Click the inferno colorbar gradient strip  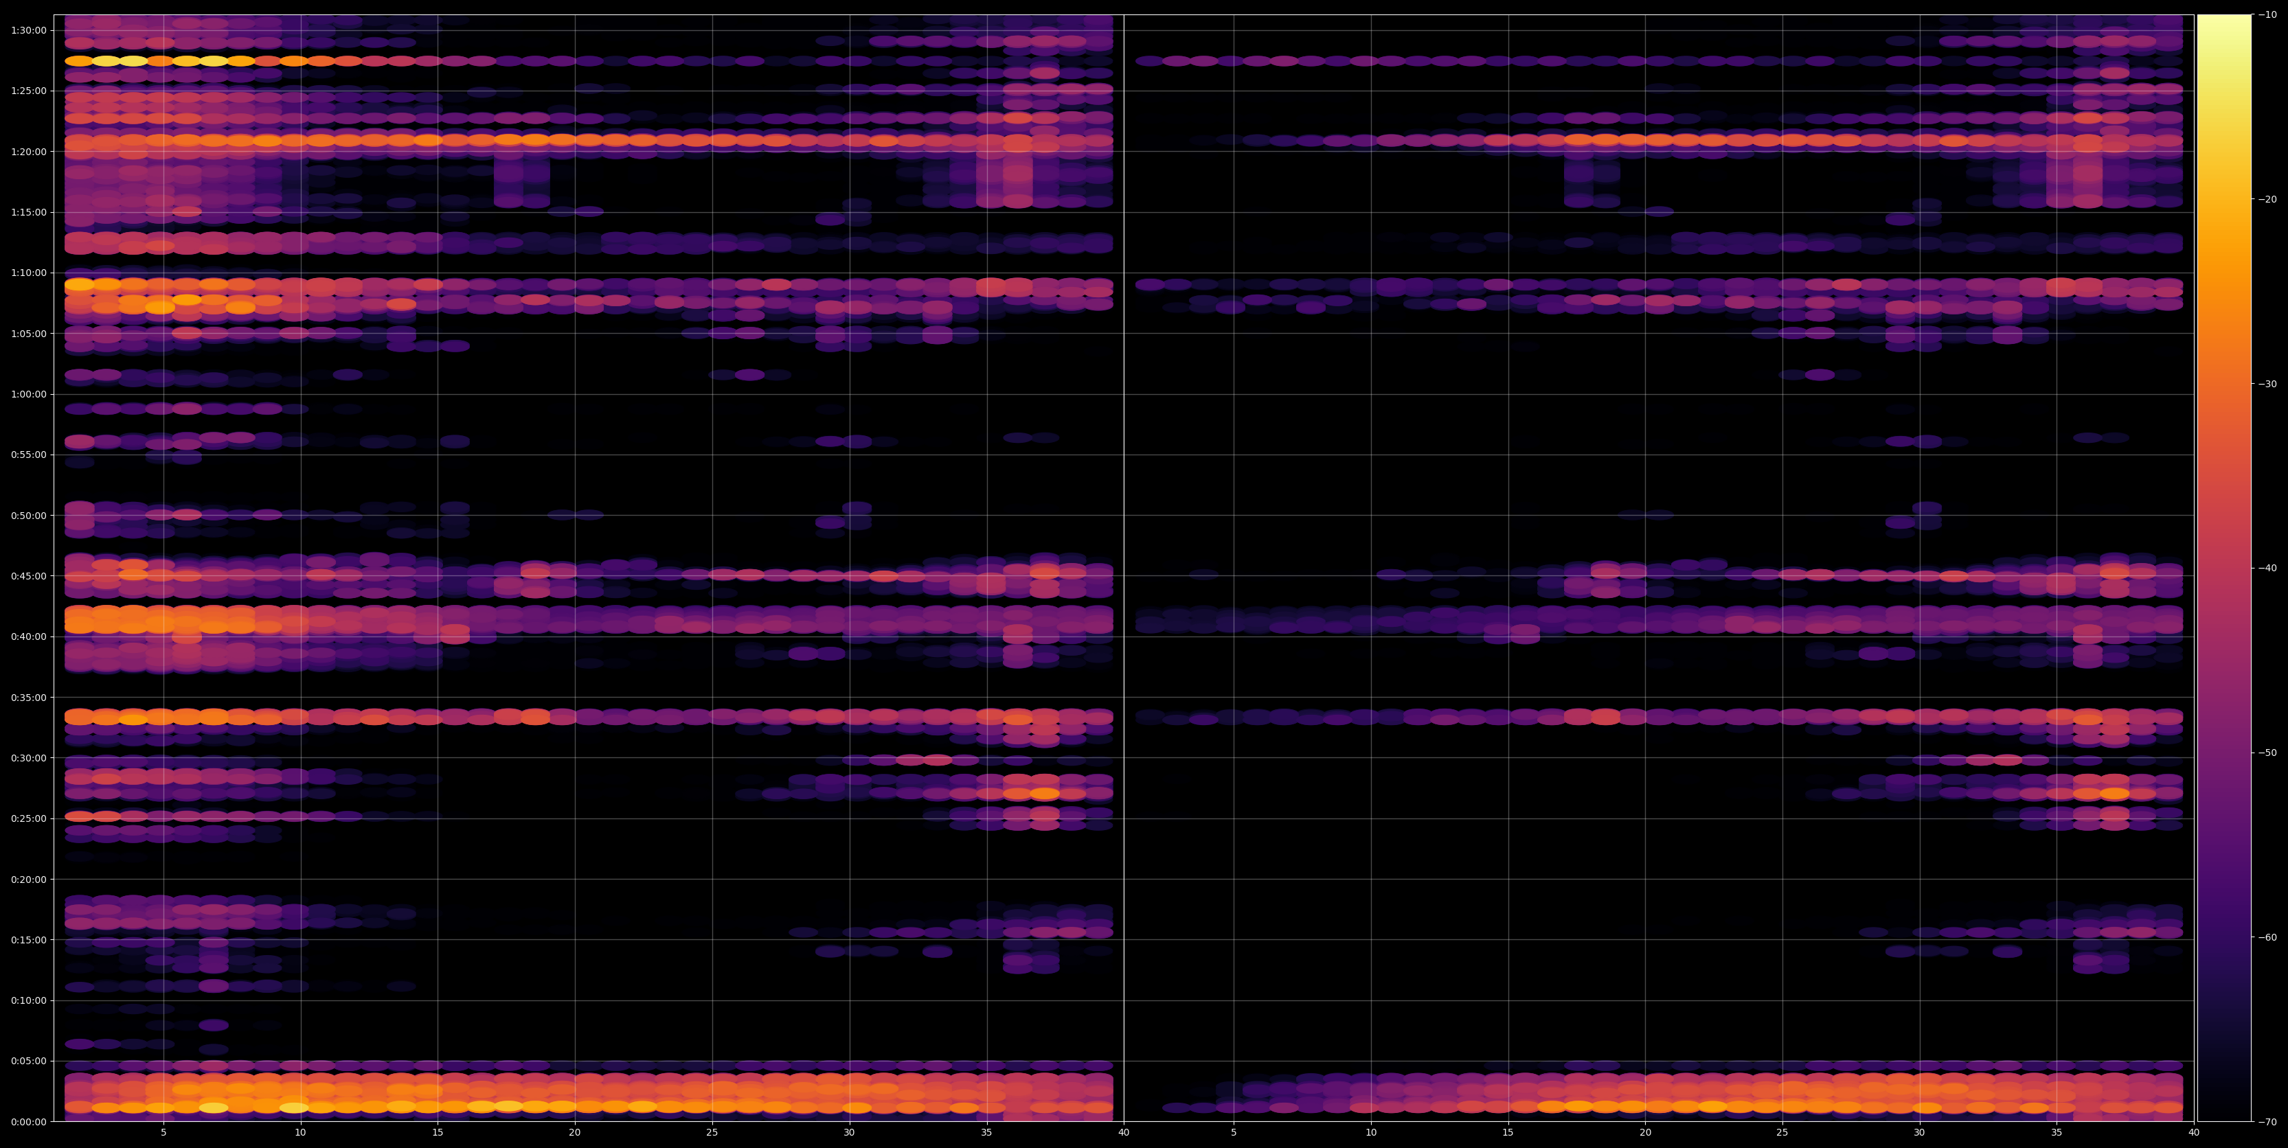click(x=2224, y=567)
